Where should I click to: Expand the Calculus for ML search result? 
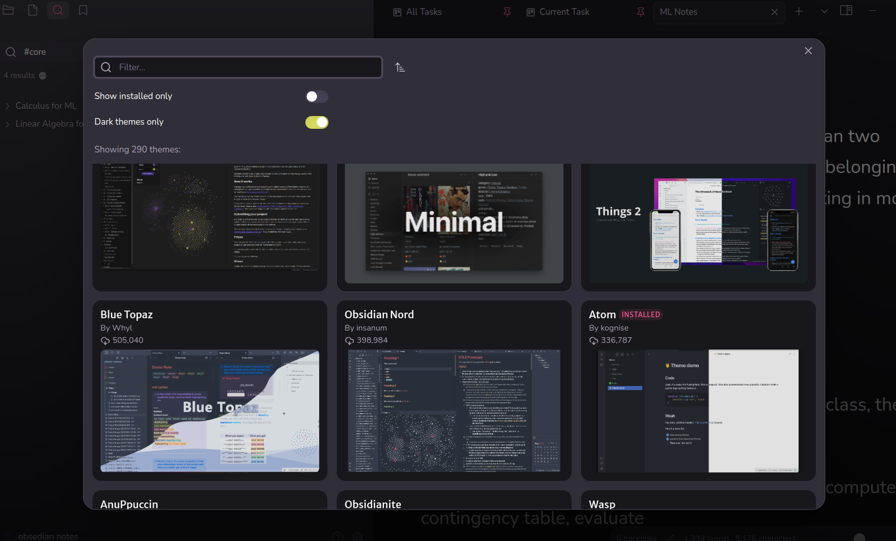tap(7, 105)
